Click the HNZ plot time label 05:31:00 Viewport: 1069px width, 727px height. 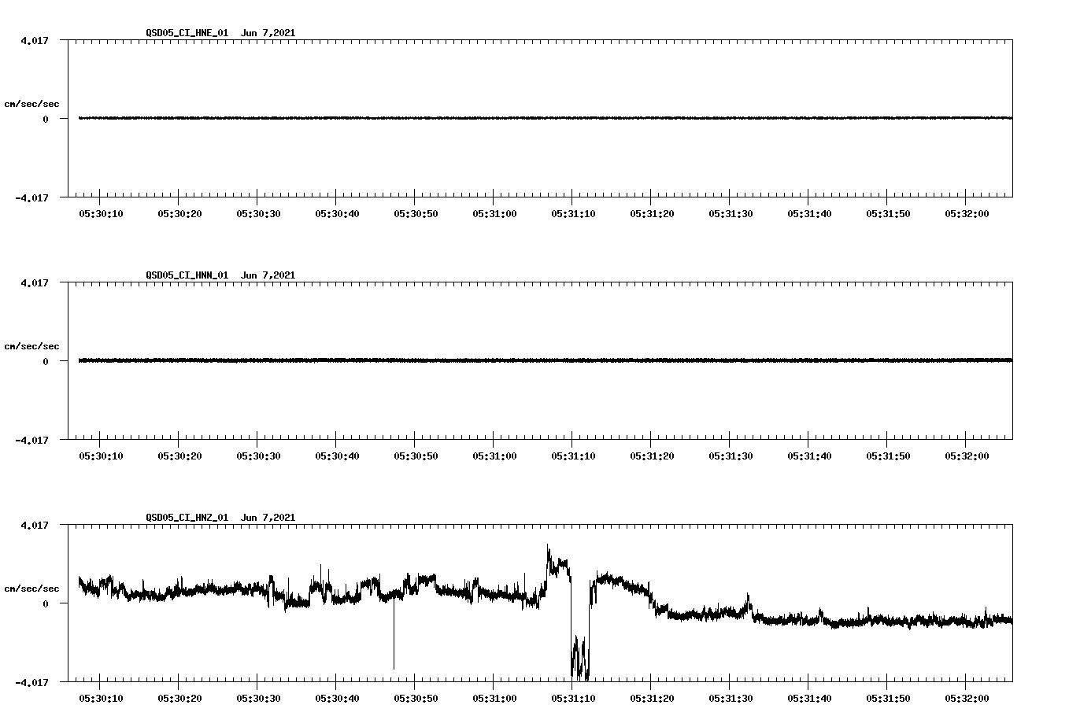click(494, 699)
